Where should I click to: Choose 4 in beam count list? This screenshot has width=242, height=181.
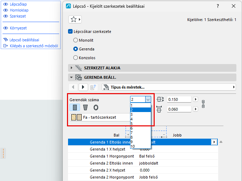141,119
